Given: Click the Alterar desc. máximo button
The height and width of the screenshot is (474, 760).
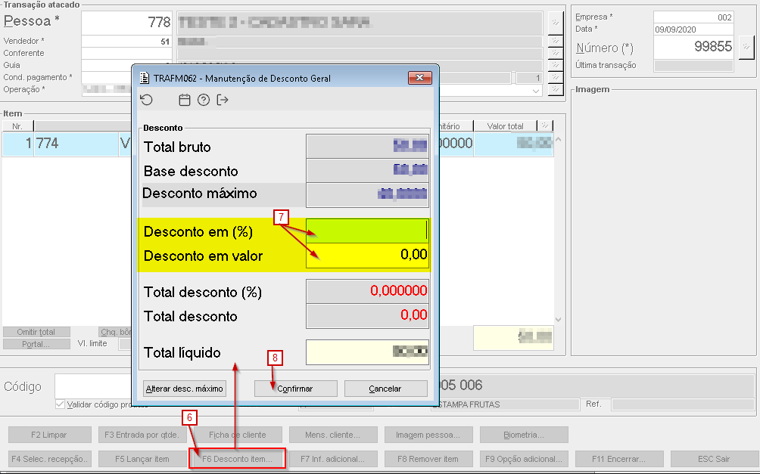Looking at the screenshot, I should (x=185, y=389).
